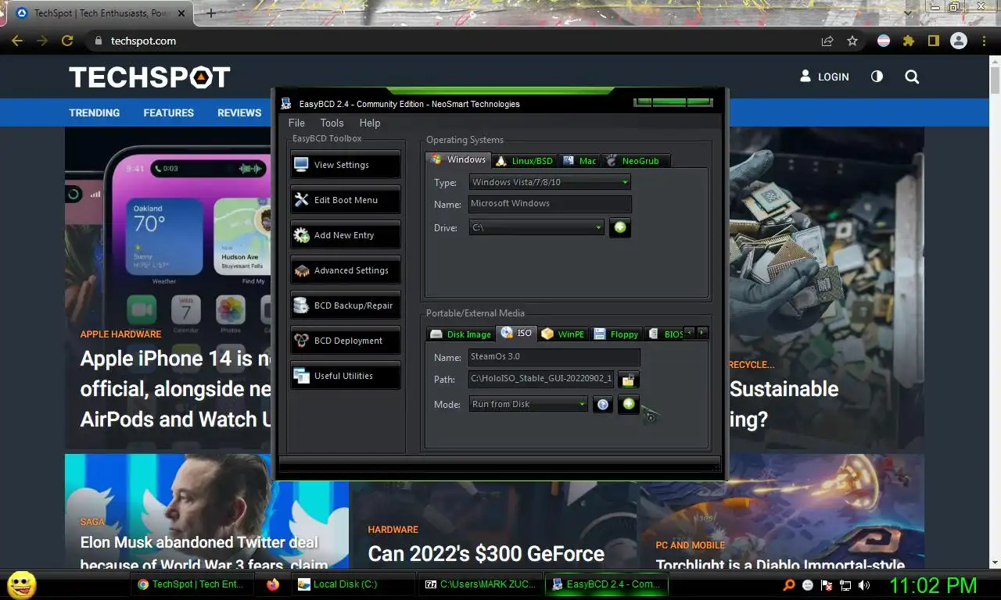
Task: Click the TechSpot search magnifier icon
Action: [x=912, y=77]
